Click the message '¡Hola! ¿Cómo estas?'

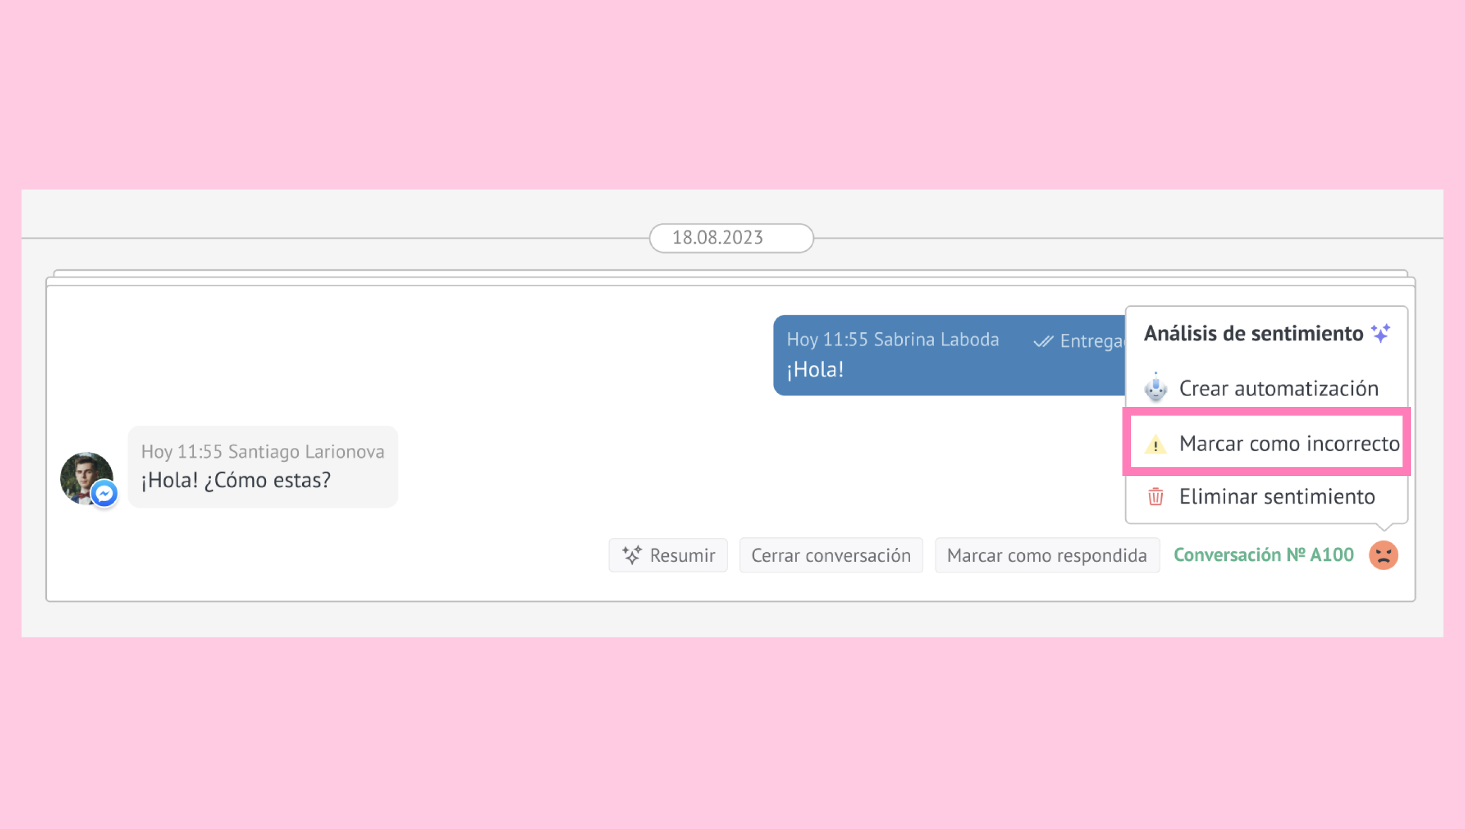tap(262, 466)
